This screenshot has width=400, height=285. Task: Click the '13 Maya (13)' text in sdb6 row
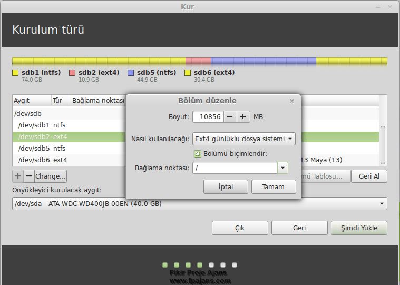click(321, 160)
